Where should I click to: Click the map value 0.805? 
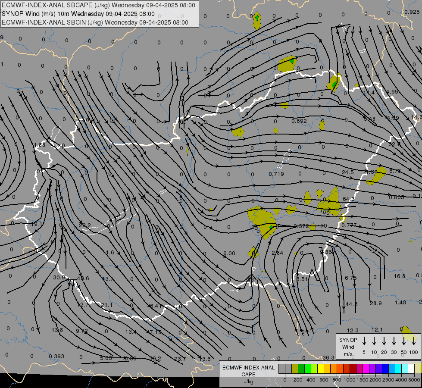pos(397,197)
